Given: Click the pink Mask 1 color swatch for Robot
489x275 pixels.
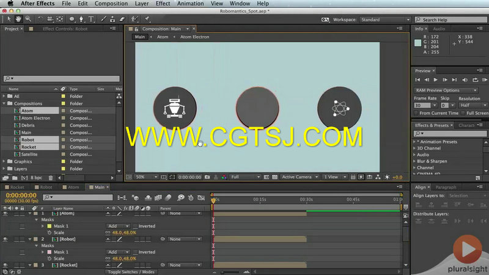Looking at the screenshot, I should tap(50, 252).
